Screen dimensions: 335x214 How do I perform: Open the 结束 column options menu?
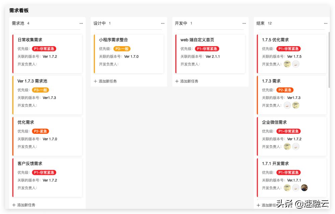pos(326,23)
